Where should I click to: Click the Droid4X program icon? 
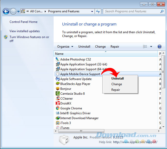[58, 103]
